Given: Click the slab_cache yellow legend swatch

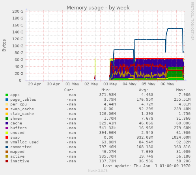Looking at the screenshot, I should [x=7, y=114].
